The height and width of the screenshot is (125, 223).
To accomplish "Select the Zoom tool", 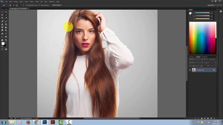I will [x=6, y=40].
